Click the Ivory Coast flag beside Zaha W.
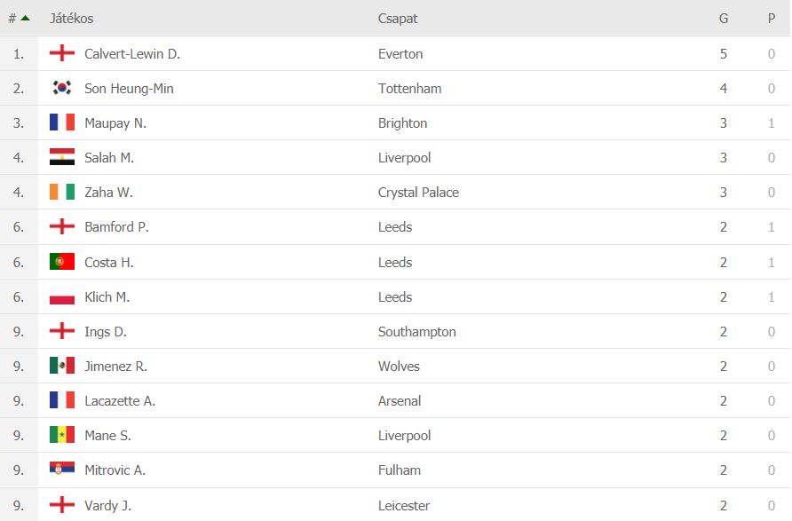The height and width of the screenshot is (521, 792). pyautogui.click(x=62, y=192)
